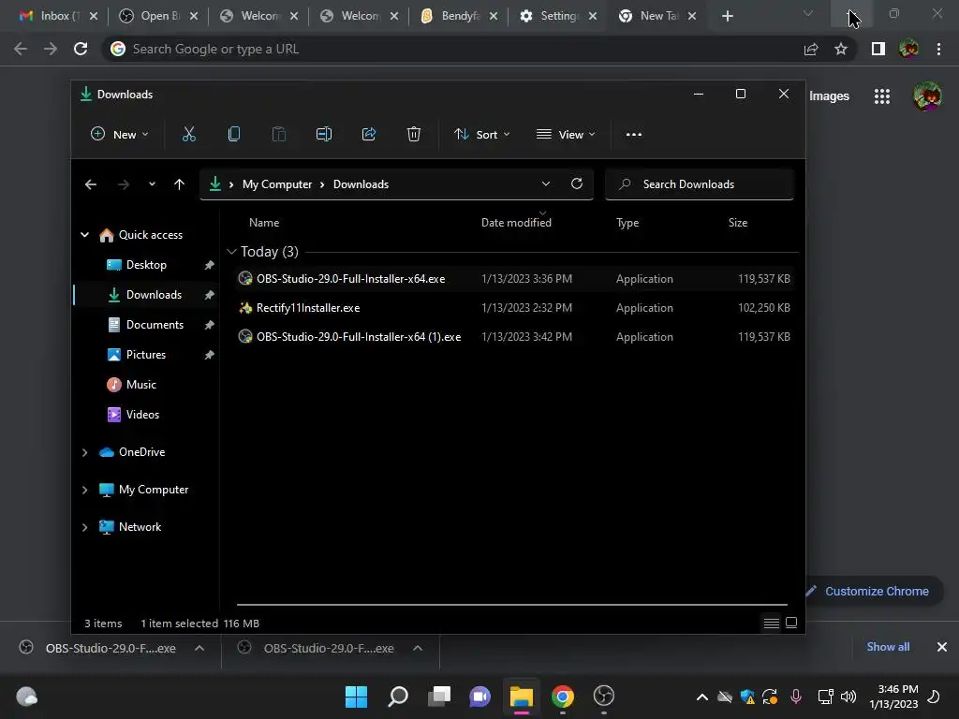Viewport: 959px width, 719px height.
Task: Open Chrome side panel icon
Action: click(878, 49)
